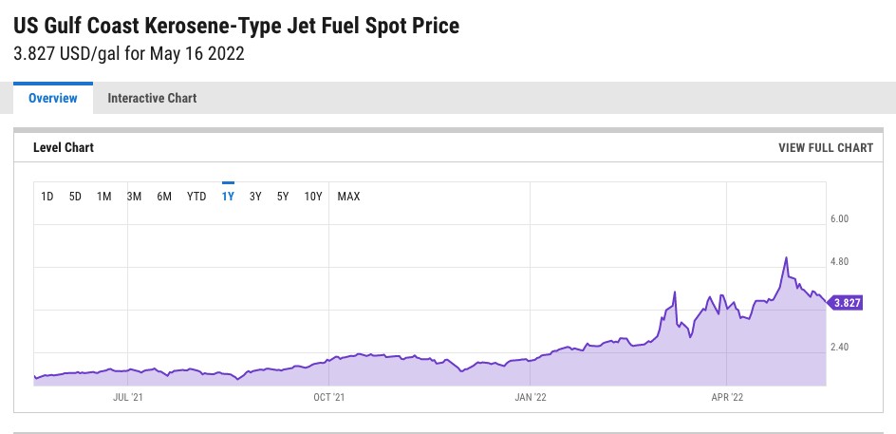Screen dimensions: 896x434
Task: Switch chart to 3Y range
Action: coord(255,197)
